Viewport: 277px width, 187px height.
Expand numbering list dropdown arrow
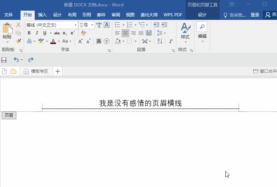coord(136,25)
